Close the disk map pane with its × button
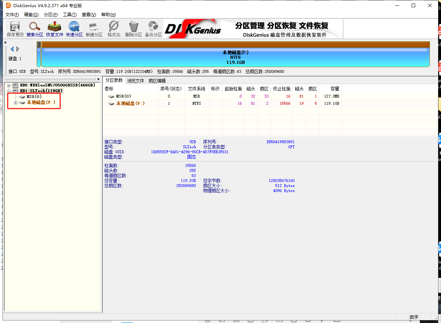 point(5,43)
